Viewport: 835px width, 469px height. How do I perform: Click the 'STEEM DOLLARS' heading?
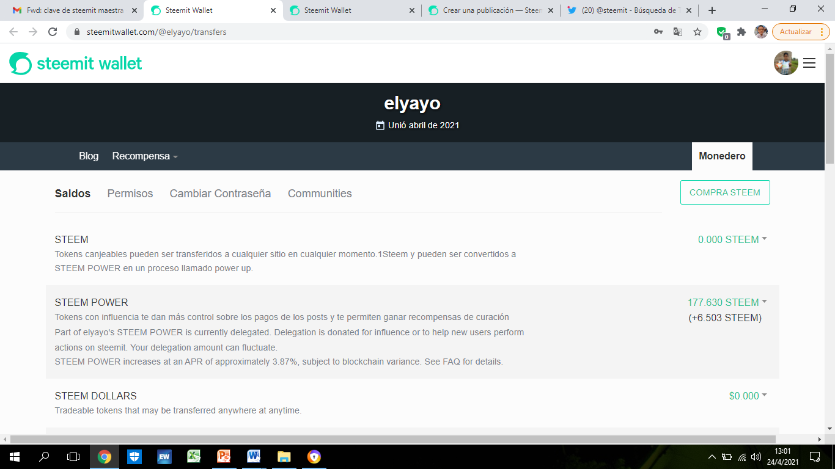(x=96, y=396)
